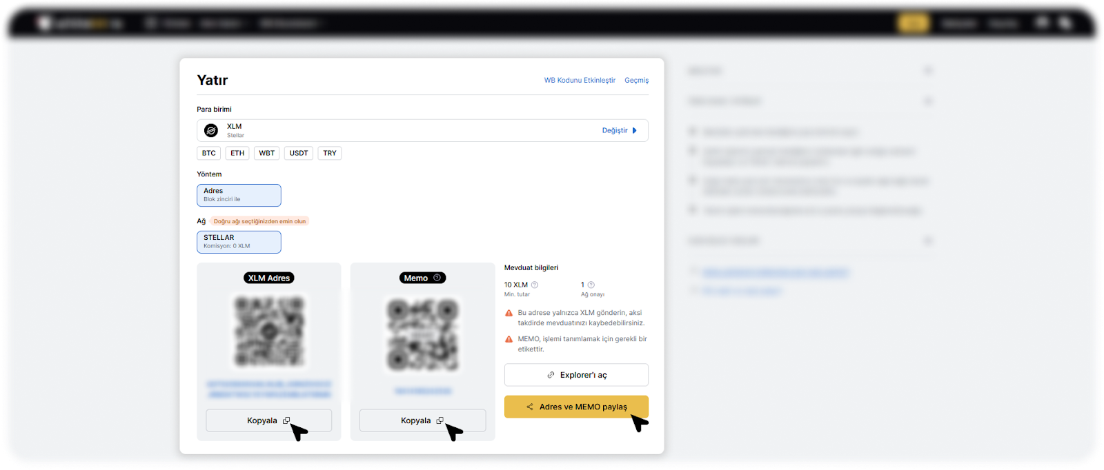Screen dimensions: 1104x470
Task: Click the Stellar XLM coin logo
Action: pos(211,130)
